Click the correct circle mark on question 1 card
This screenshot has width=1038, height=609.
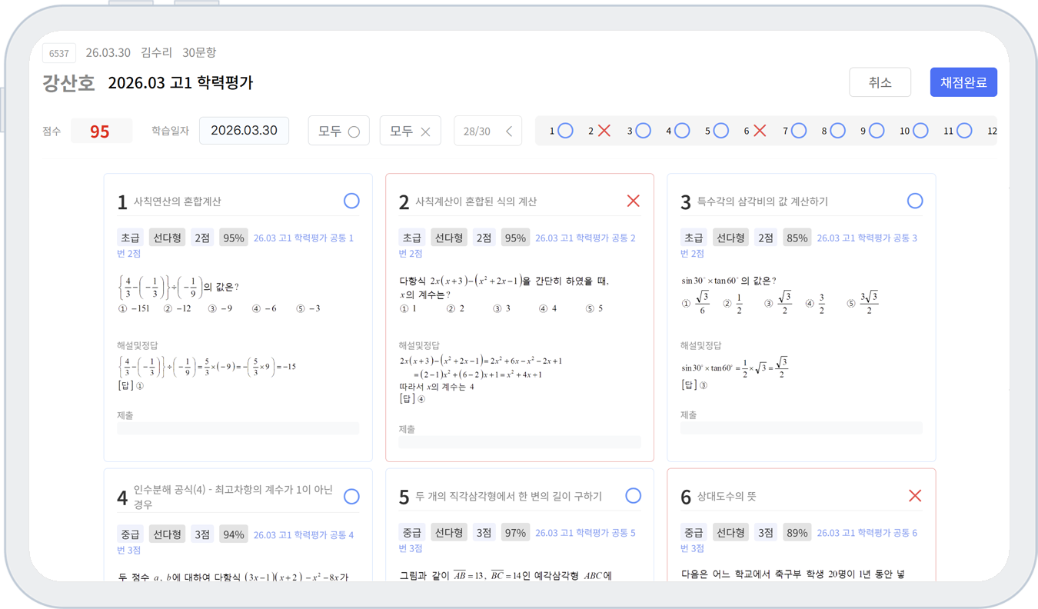[351, 201]
